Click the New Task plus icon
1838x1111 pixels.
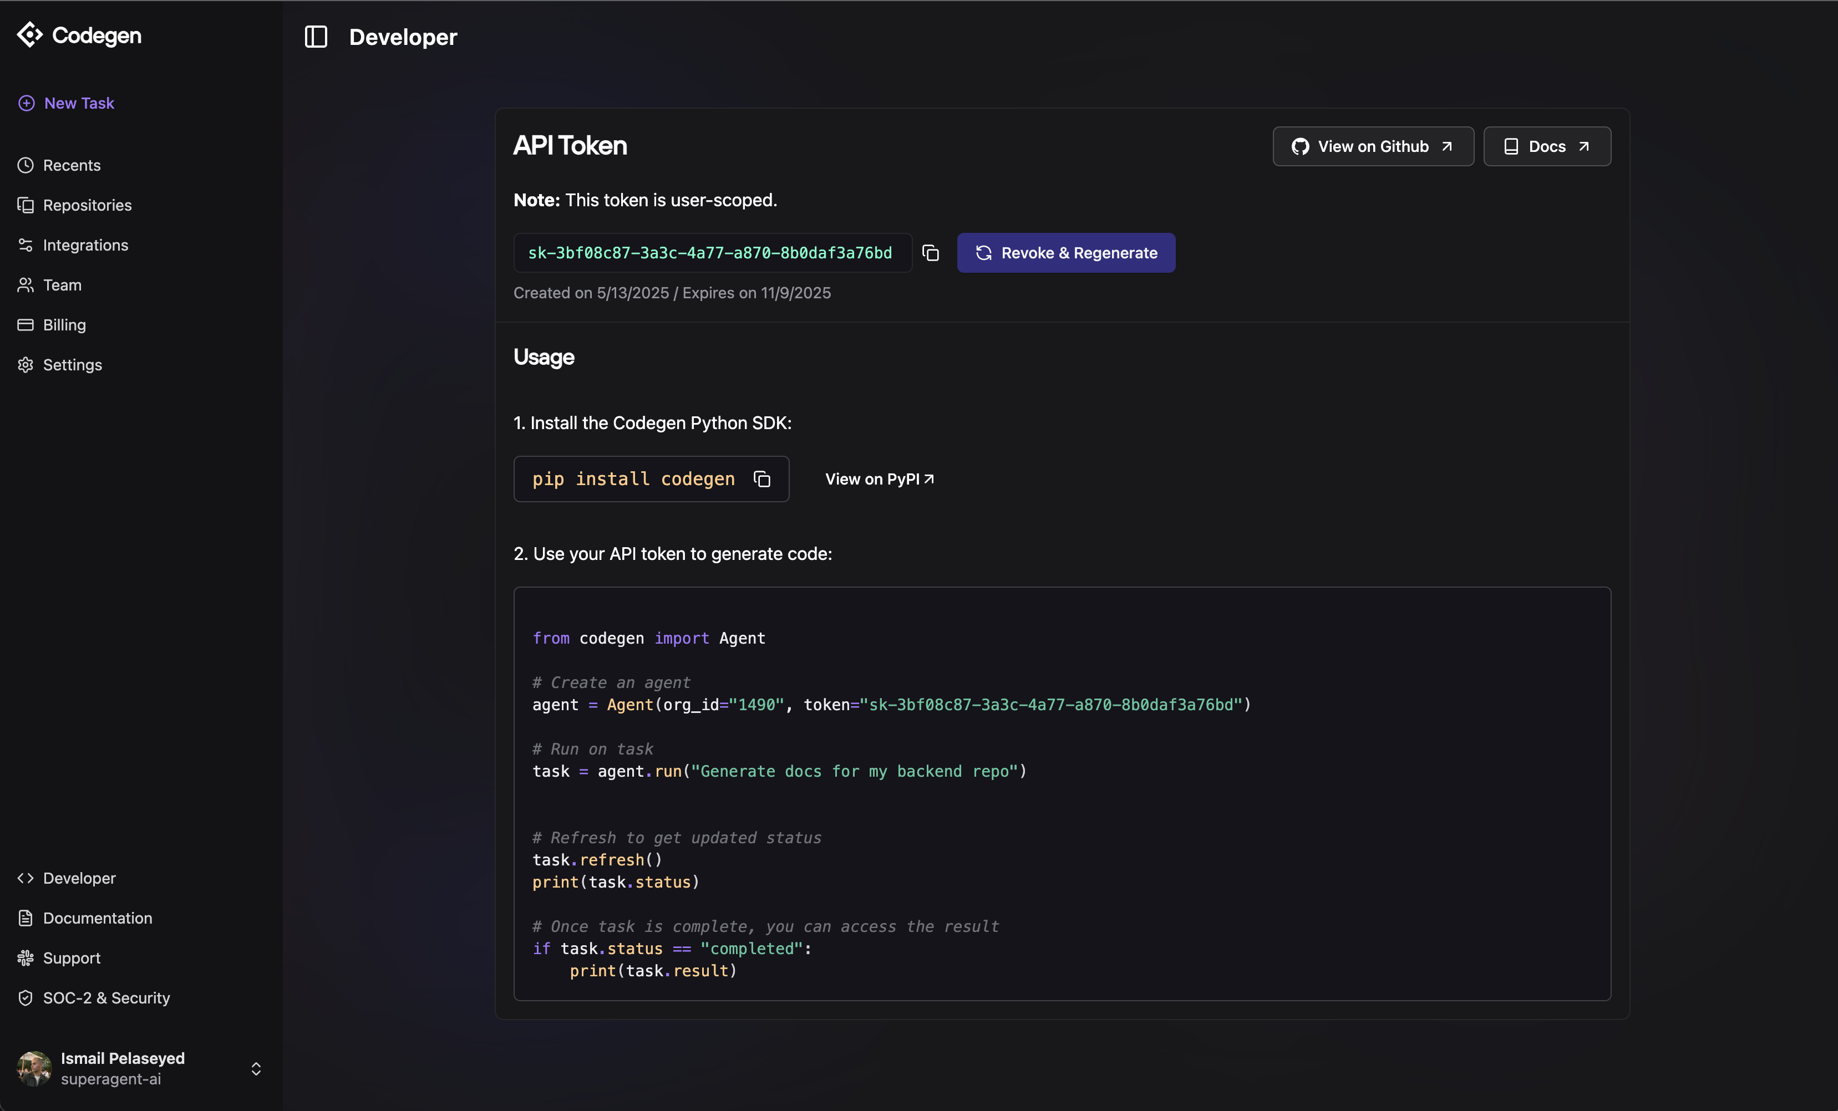pyautogui.click(x=26, y=103)
